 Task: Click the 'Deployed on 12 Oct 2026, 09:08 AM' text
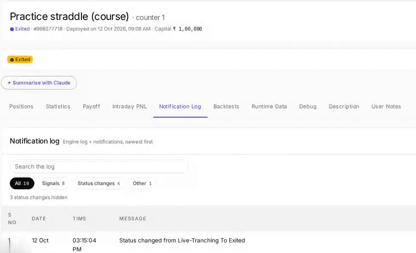[x=108, y=29]
